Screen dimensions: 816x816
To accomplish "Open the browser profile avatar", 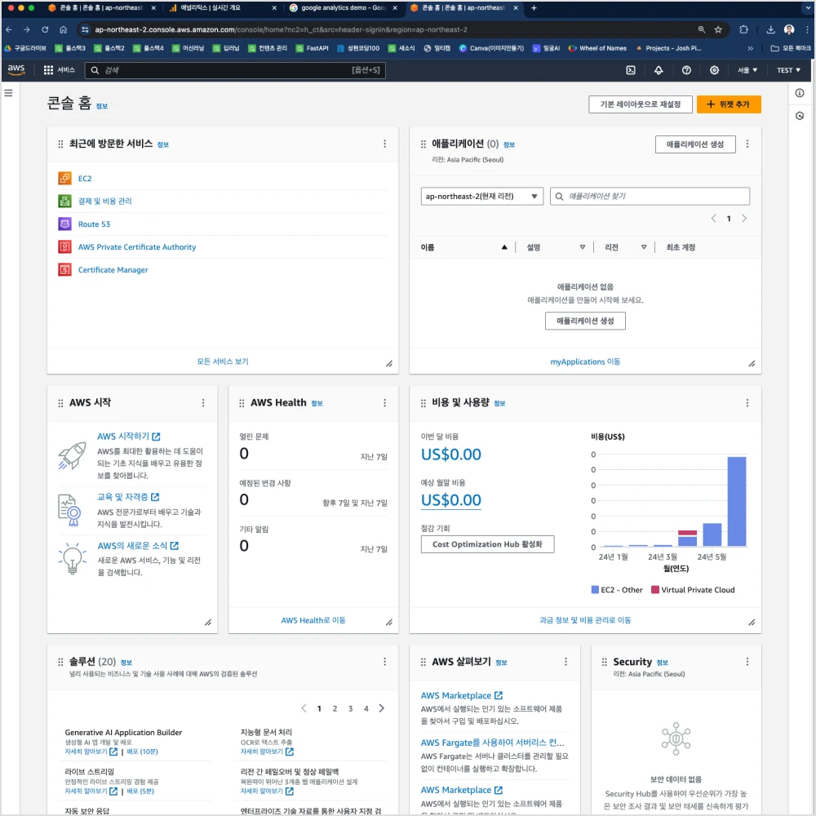I will click(789, 29).
